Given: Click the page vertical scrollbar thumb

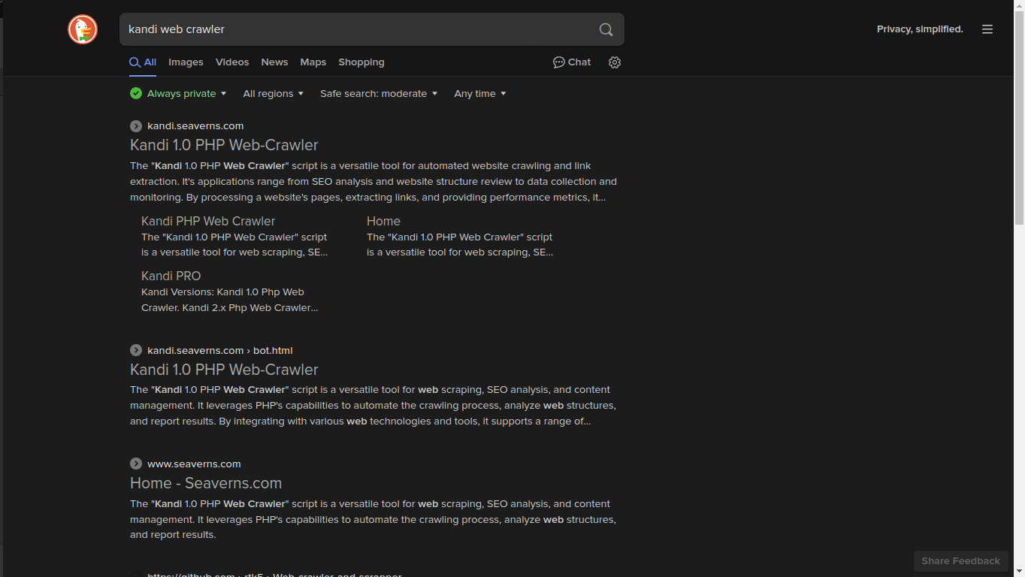Looking at the screenshot, I should click(1019, 117).
